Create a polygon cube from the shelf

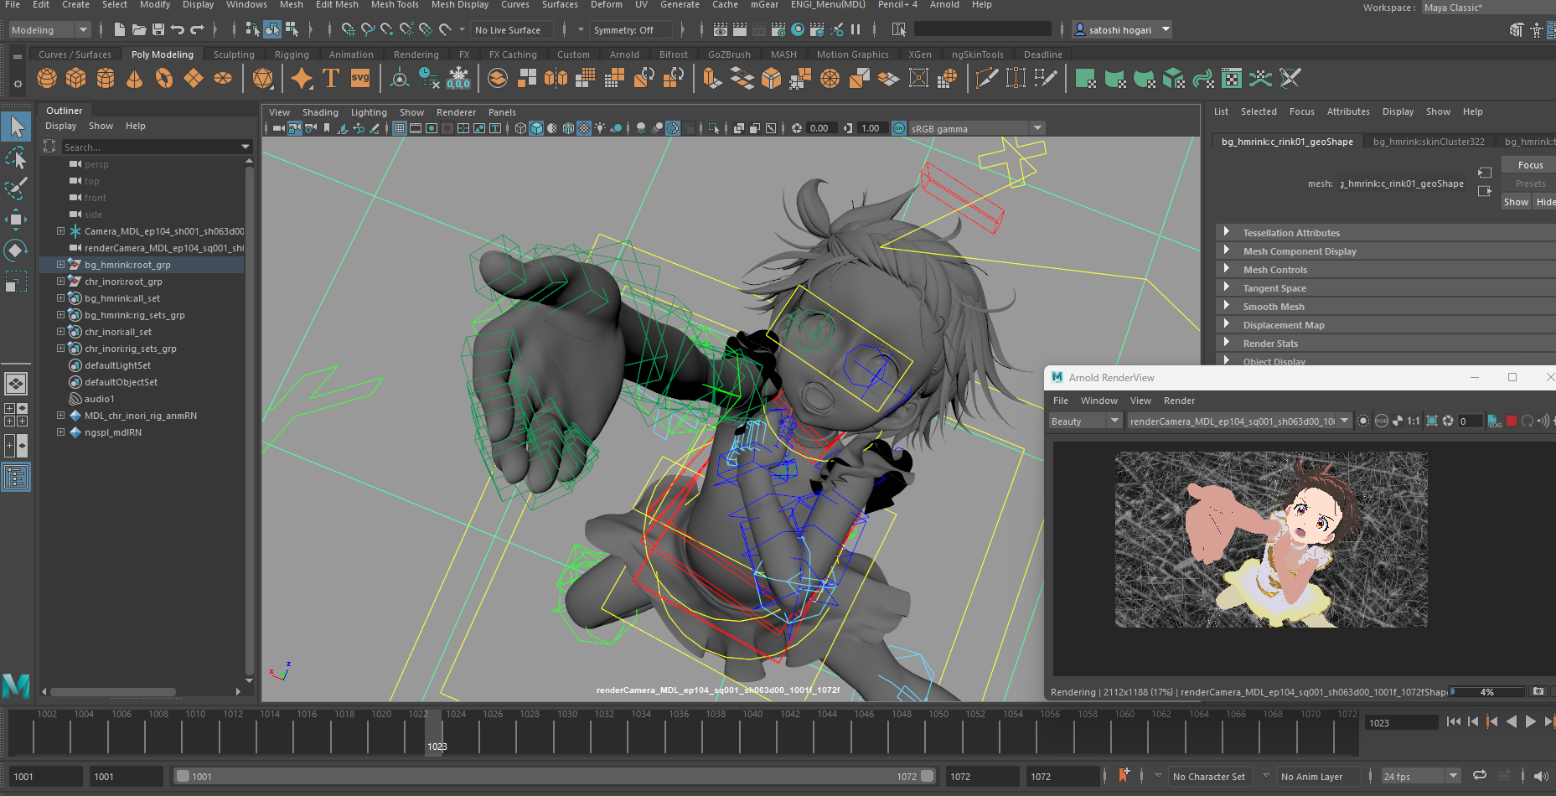(76, 79)
